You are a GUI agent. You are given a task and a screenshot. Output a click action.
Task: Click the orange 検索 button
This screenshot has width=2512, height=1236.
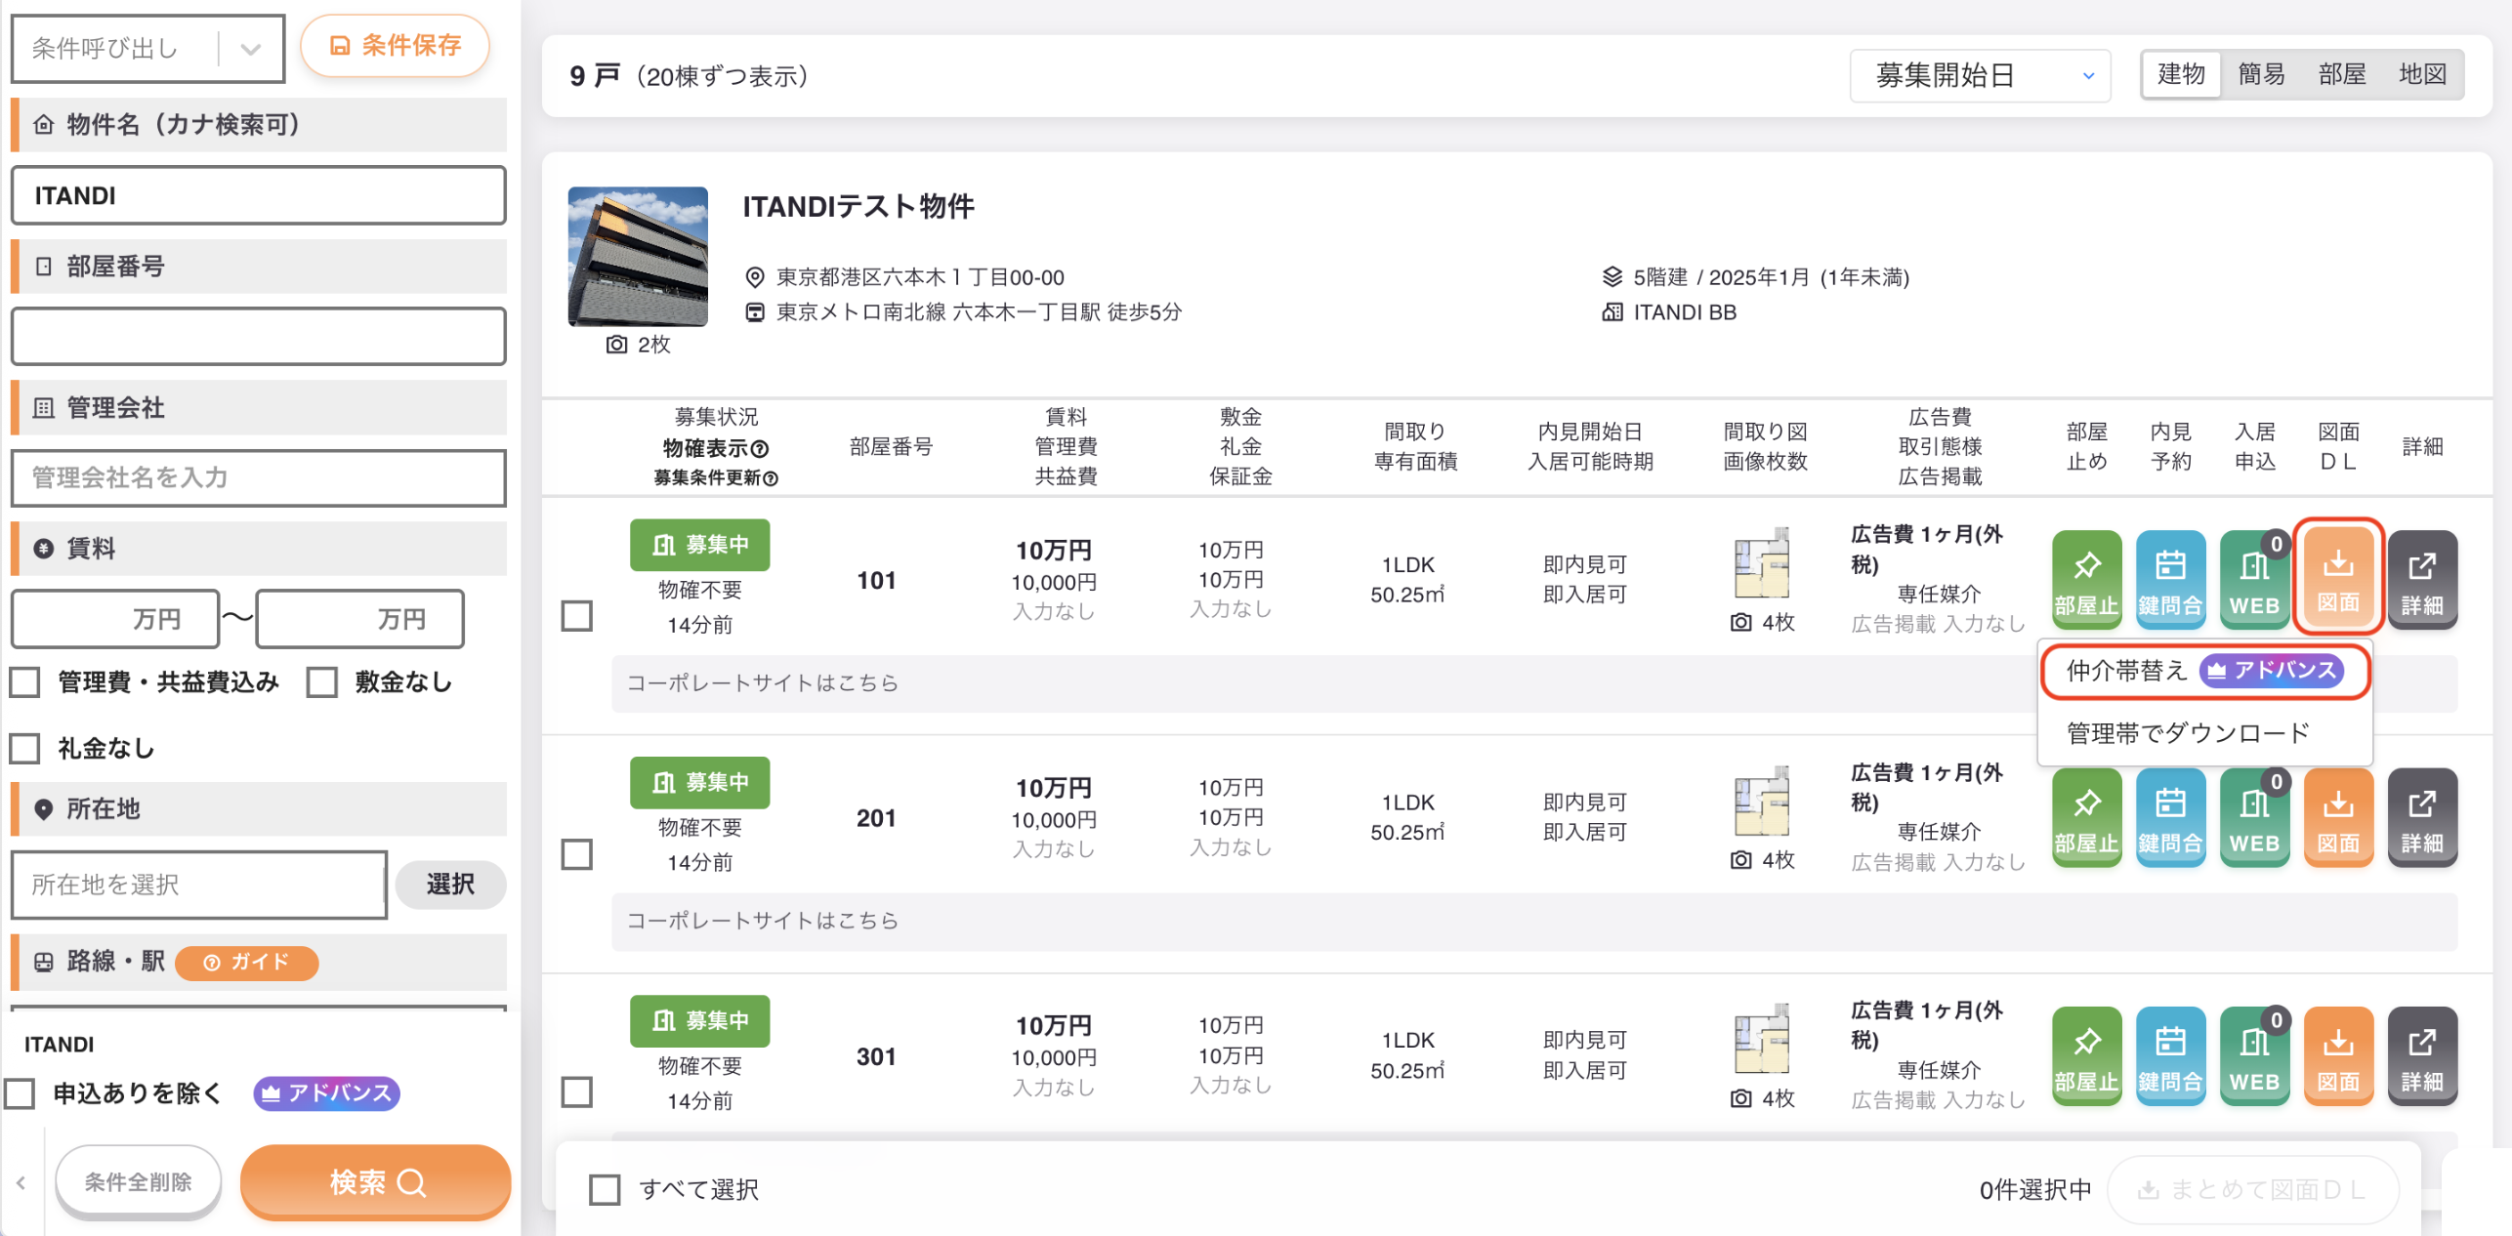pos(376,1182)
